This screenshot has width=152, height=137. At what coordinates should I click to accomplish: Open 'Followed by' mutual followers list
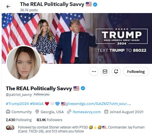click(x=75, y=129)
